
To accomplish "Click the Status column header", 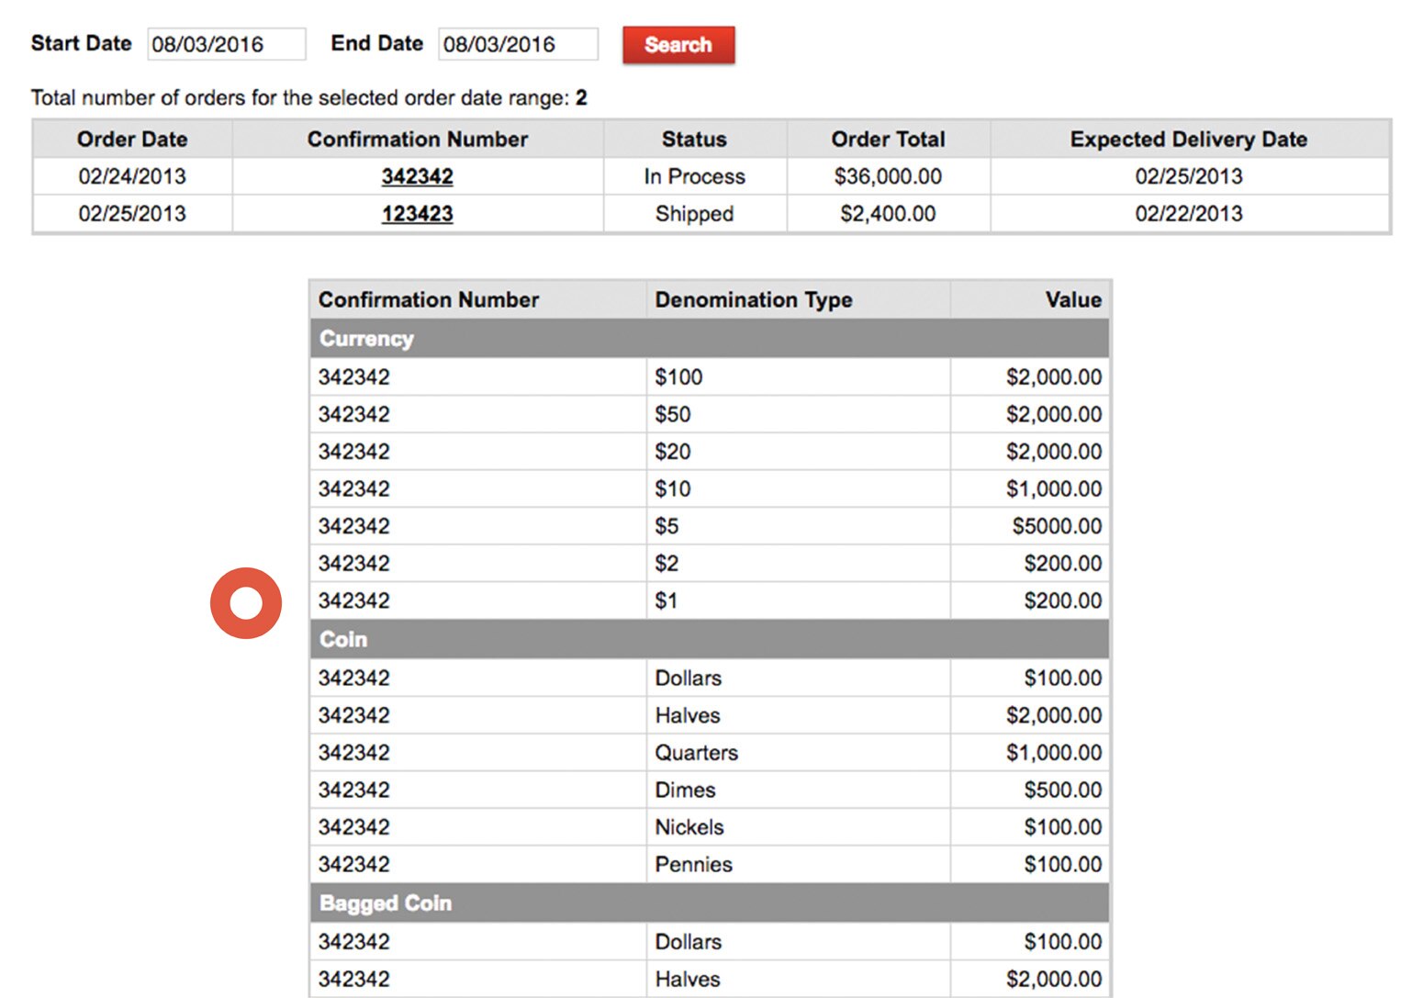I will 694,139.
